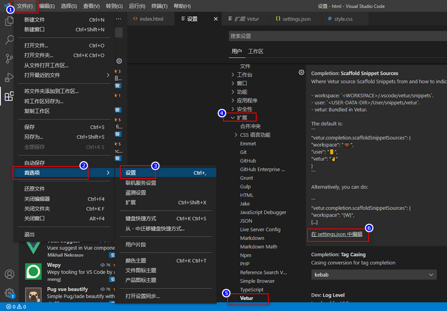Select JavaScript Debugger in settings tree
This screenshot has height=311, width=447.
263,212
